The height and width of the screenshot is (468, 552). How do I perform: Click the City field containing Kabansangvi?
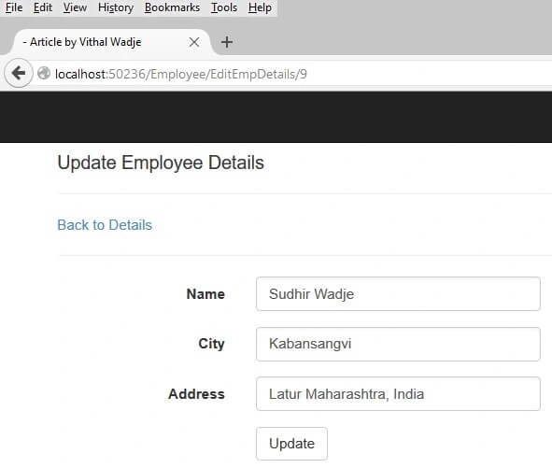tap(398, 344)
